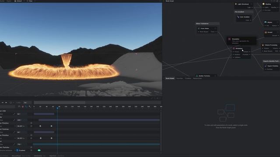Select the green keyframe on Enabled row
The height and width of the screenshot is (157, 280).
(39, 150)
